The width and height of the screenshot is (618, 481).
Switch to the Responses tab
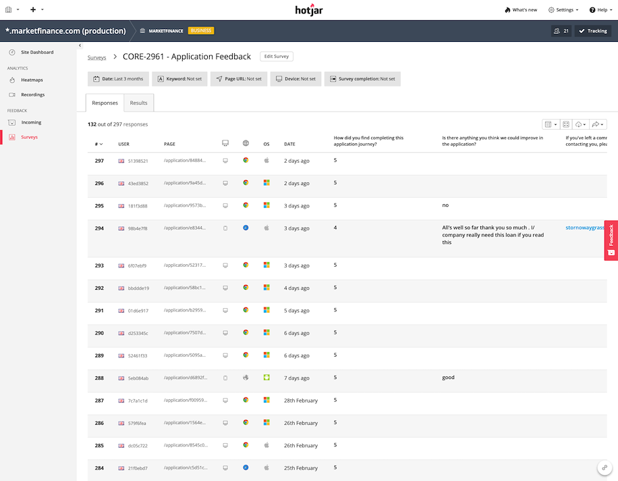click(x=105, y=103)
